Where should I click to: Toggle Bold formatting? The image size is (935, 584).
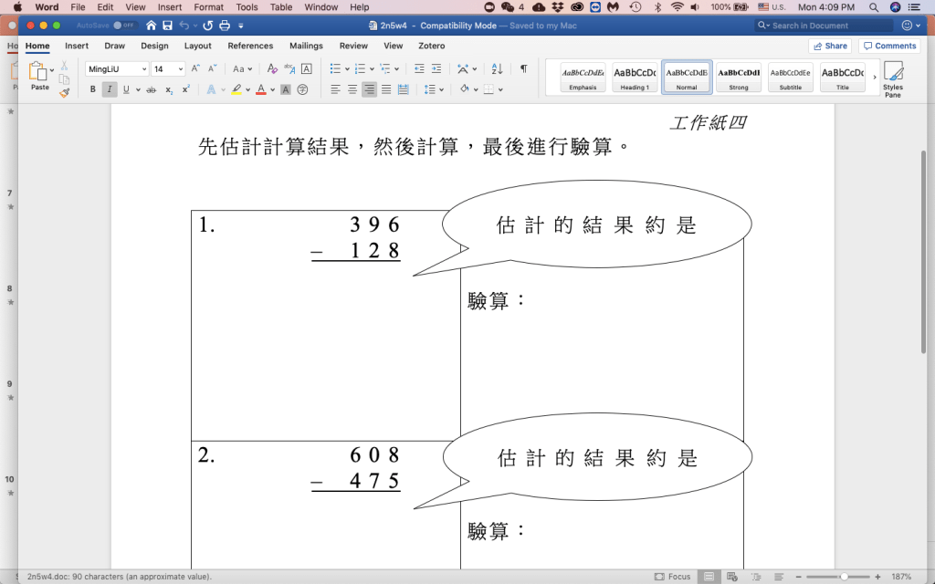click(x=93, y=89)
